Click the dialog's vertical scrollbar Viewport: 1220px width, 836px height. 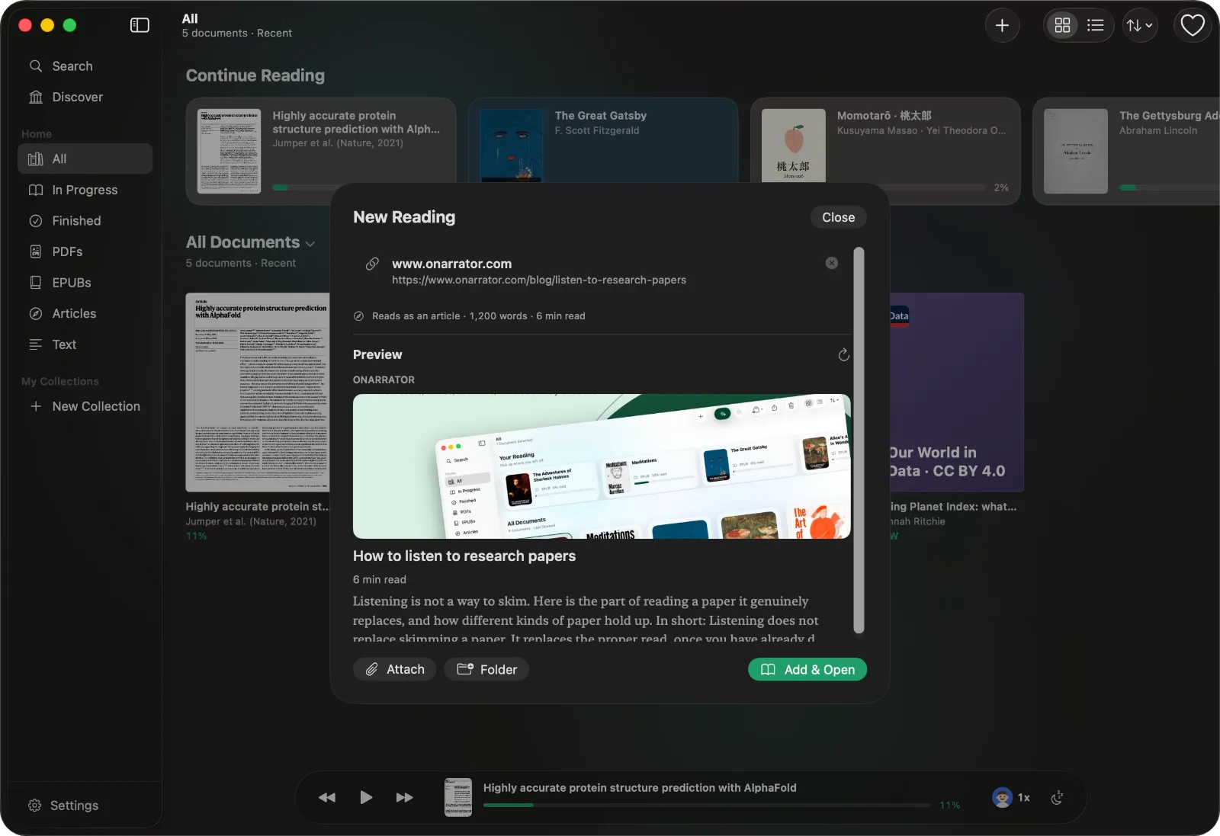click(859, 440)
